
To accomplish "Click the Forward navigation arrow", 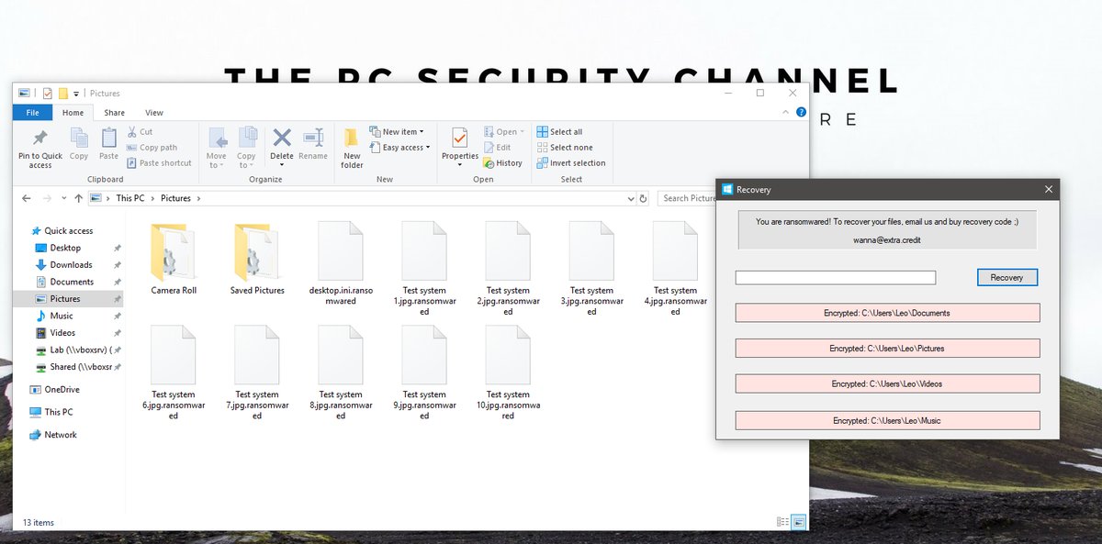I will pyautogui.click(x=47, y=198).
